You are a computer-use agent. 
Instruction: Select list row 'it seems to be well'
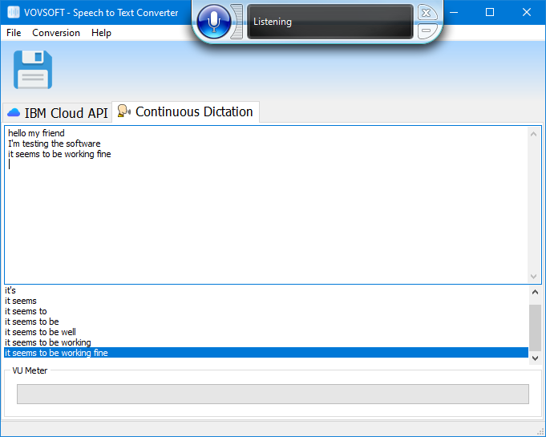[266, 332]
